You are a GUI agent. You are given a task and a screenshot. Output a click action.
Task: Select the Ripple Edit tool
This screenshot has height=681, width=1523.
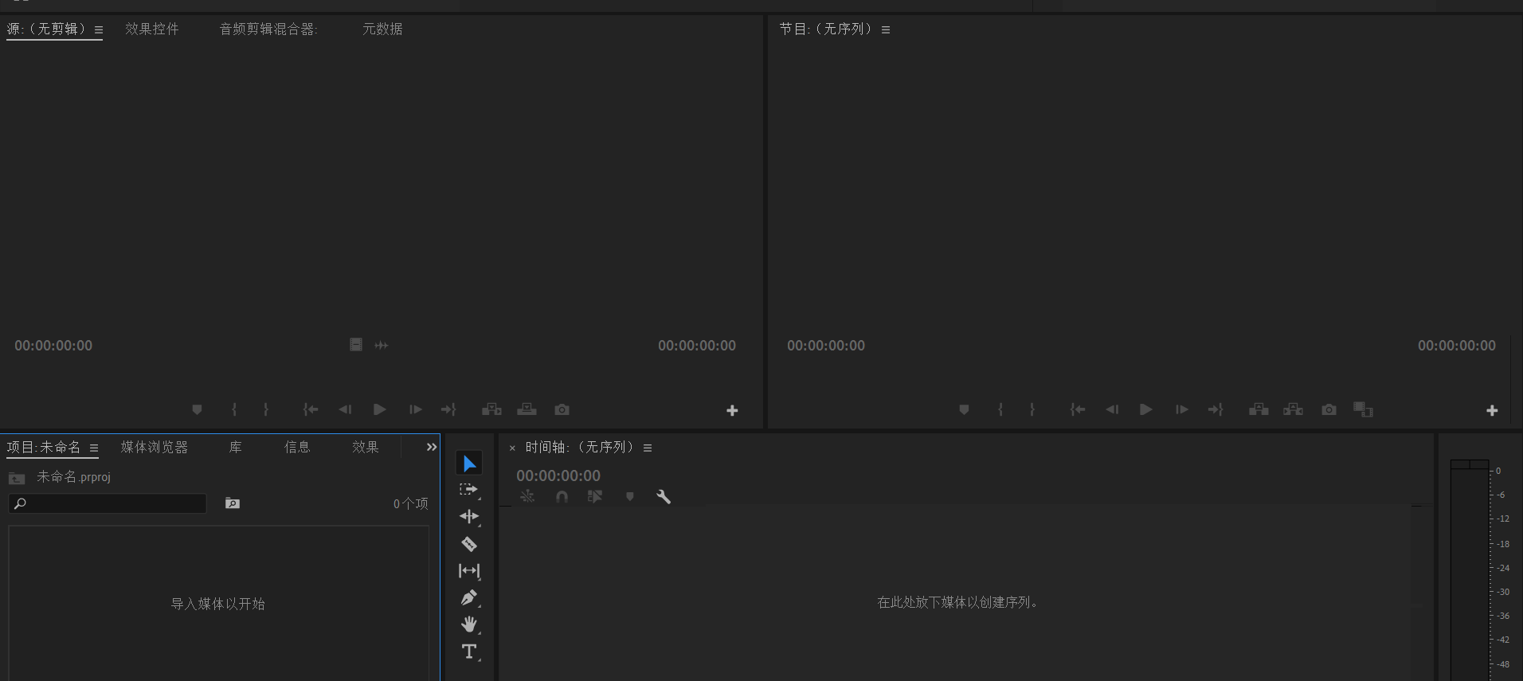tap(469, 517)
